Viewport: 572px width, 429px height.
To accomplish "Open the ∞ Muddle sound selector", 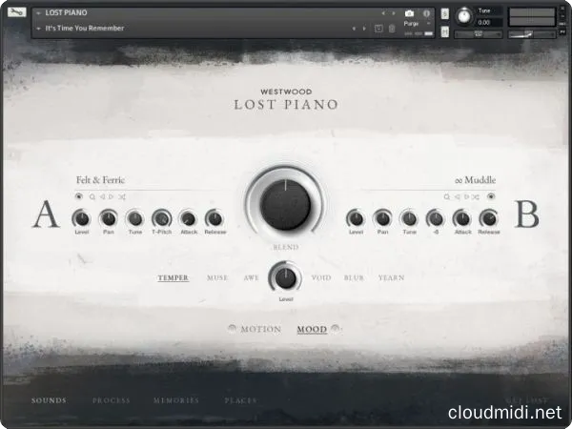I will [475, 180].
